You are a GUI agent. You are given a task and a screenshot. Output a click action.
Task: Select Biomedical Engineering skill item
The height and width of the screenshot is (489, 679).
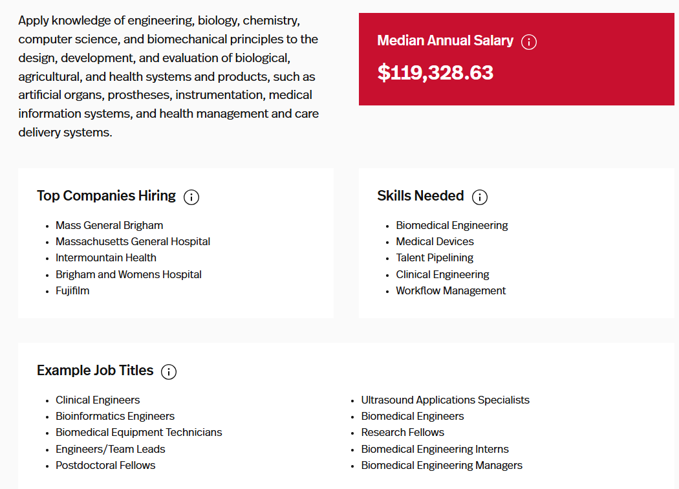click(x=452, y=225)
